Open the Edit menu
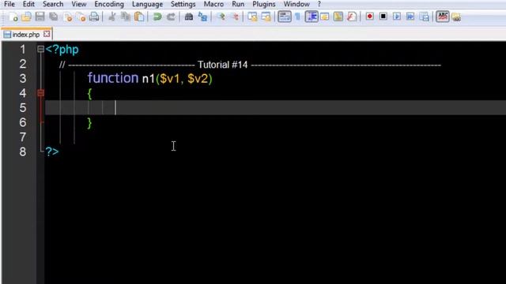 click(28, 4)
